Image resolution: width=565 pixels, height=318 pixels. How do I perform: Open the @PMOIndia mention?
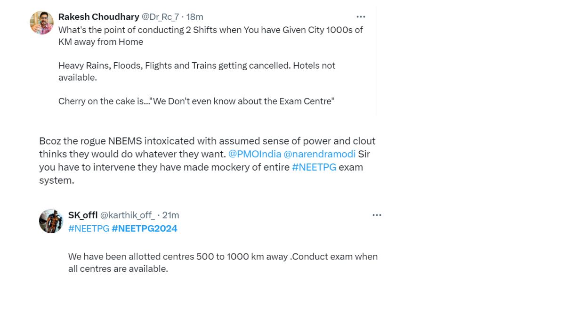255,154
